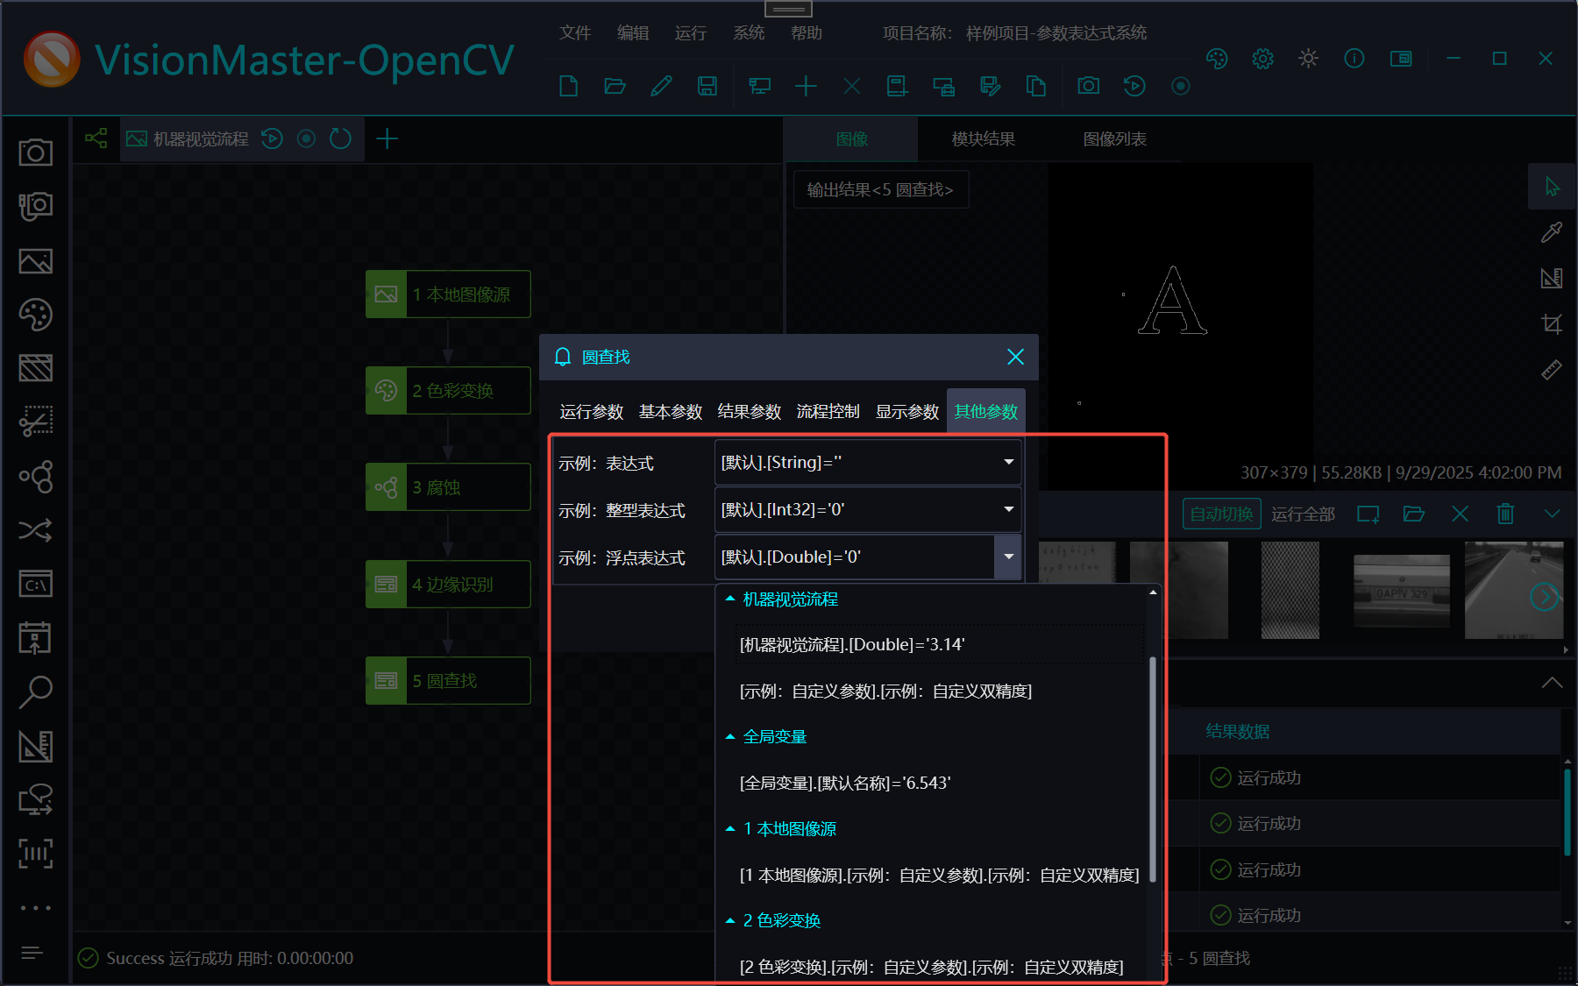
Task: Save project with the floppy disk icon
Action: click(x=707, y=86)
